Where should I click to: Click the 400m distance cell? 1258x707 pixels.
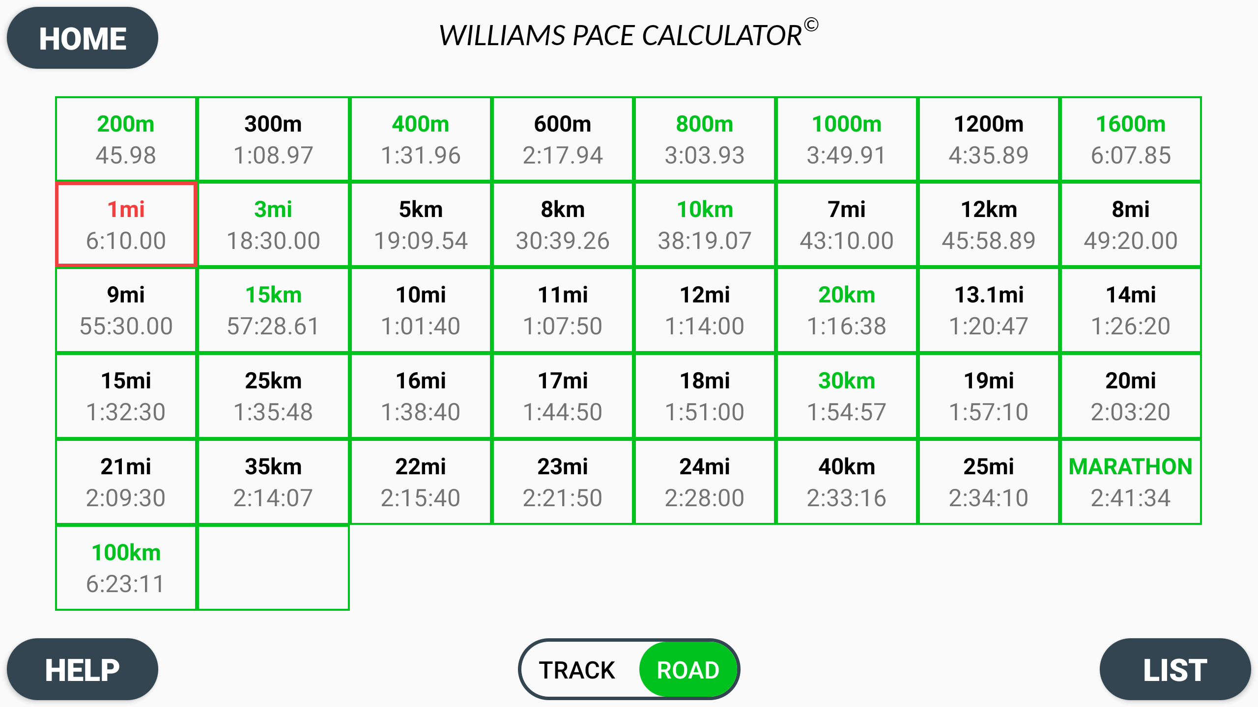pyautogui.click(x=421, y=139)
